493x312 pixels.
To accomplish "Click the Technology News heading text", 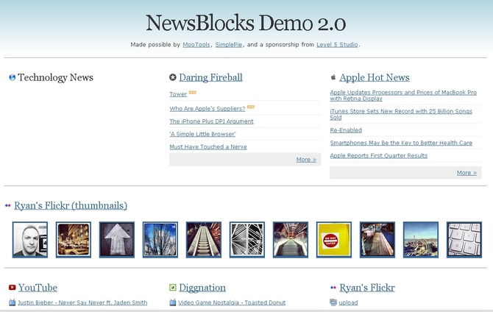I will 55,77.
